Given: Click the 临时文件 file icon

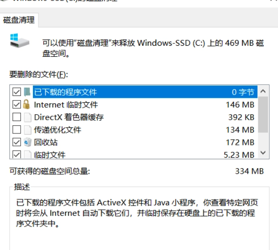Looking at the screenshot, I should [27, 154].
